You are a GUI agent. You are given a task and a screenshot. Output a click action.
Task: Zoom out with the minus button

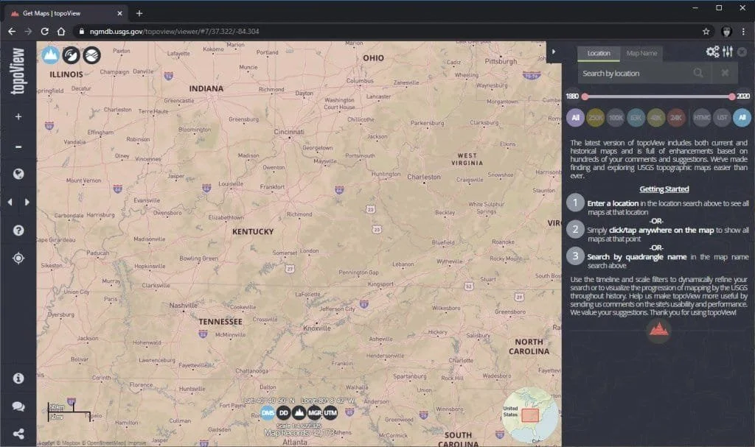point(18,147)
